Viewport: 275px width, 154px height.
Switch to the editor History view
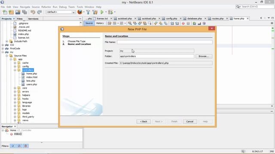[100, 23]
